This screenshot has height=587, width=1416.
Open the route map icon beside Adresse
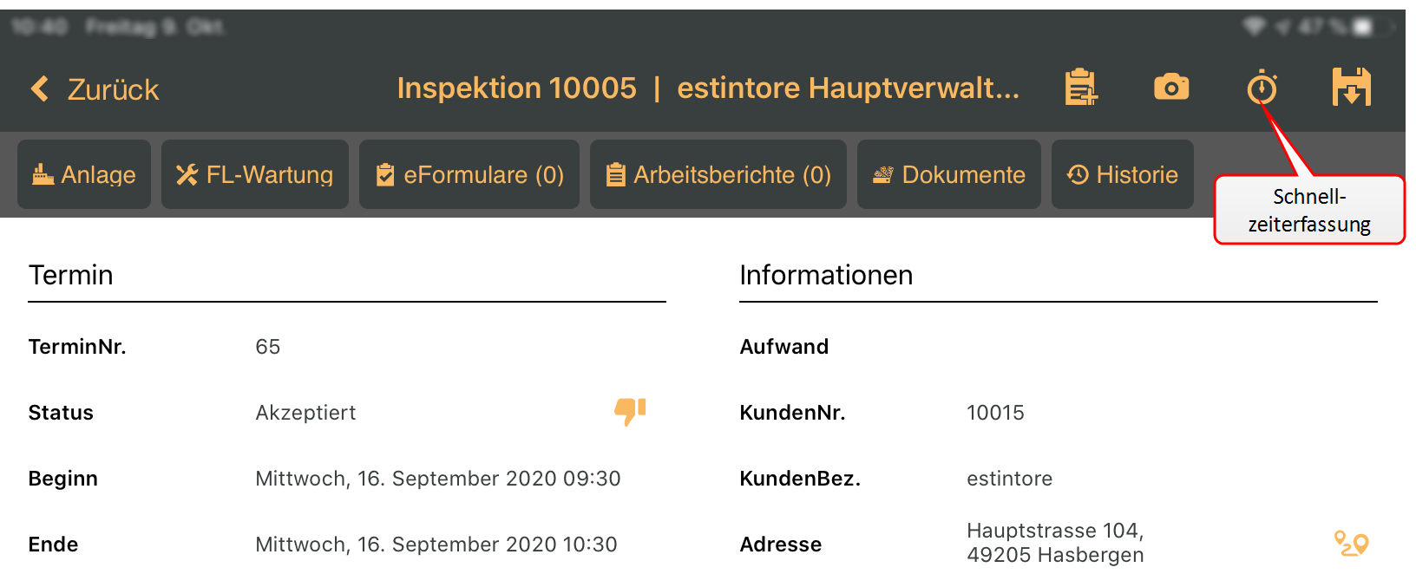coord(1352,544)
